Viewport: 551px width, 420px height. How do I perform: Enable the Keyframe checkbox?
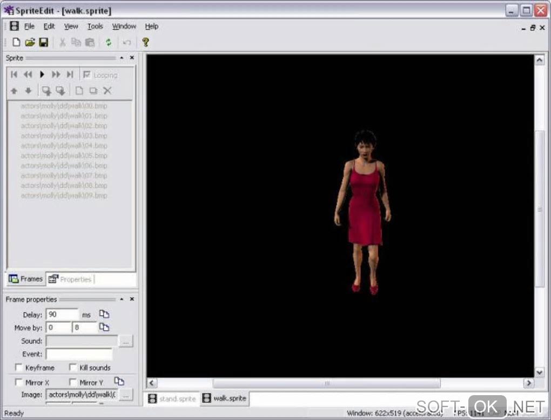18,367
